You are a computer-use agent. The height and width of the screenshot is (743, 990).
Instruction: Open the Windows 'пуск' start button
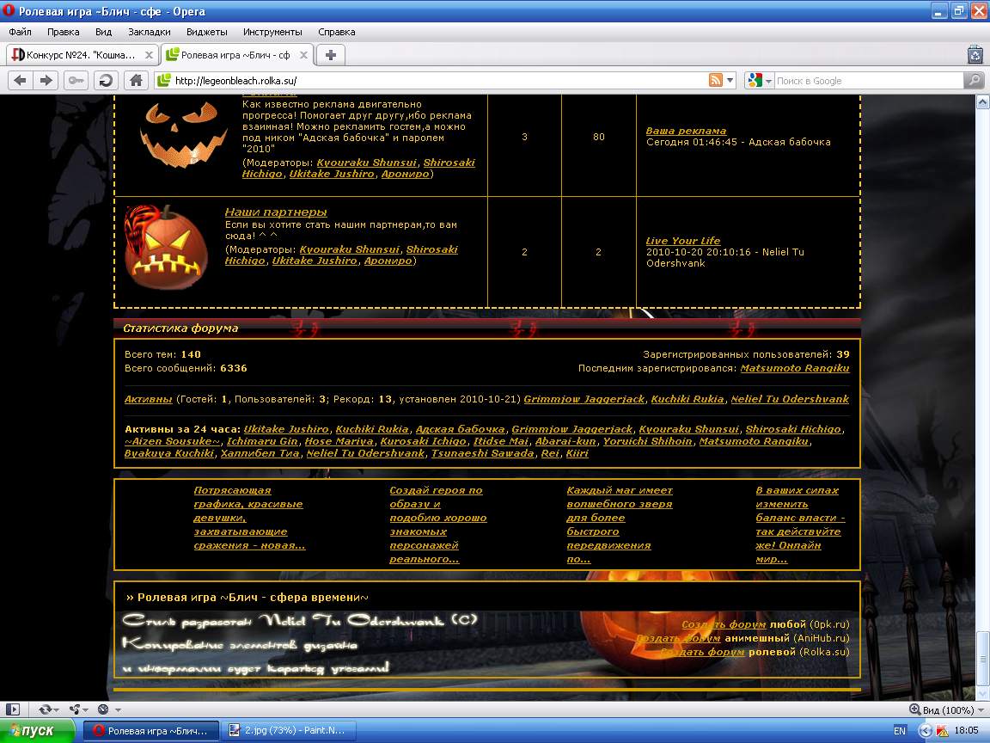37,730
